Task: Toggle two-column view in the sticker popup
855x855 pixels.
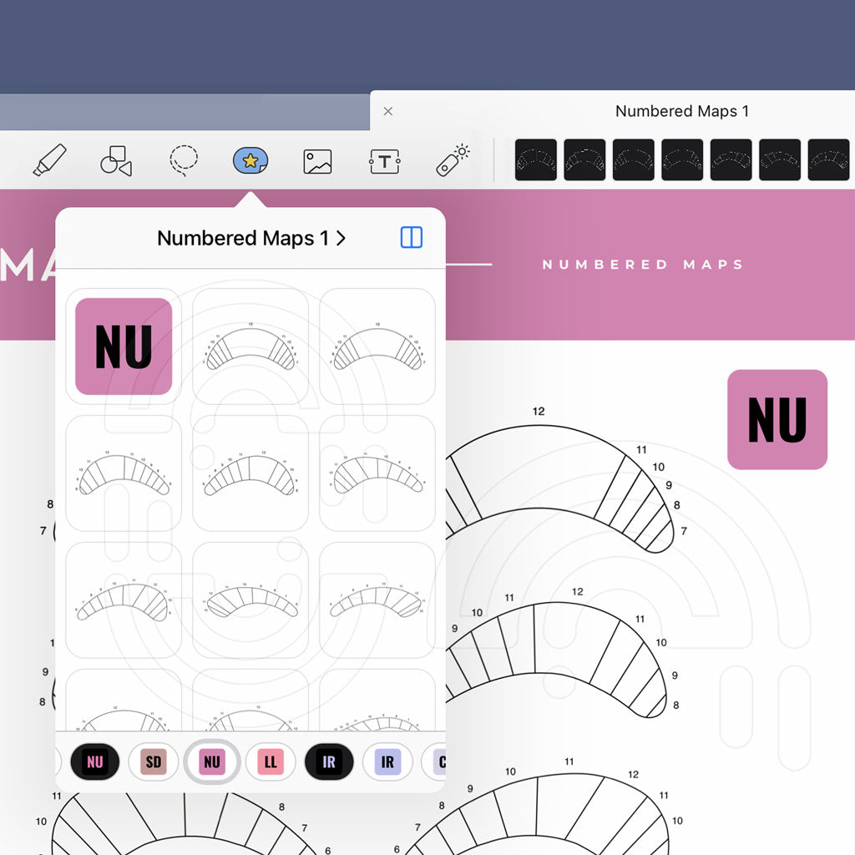Action: tap(410, 238)
